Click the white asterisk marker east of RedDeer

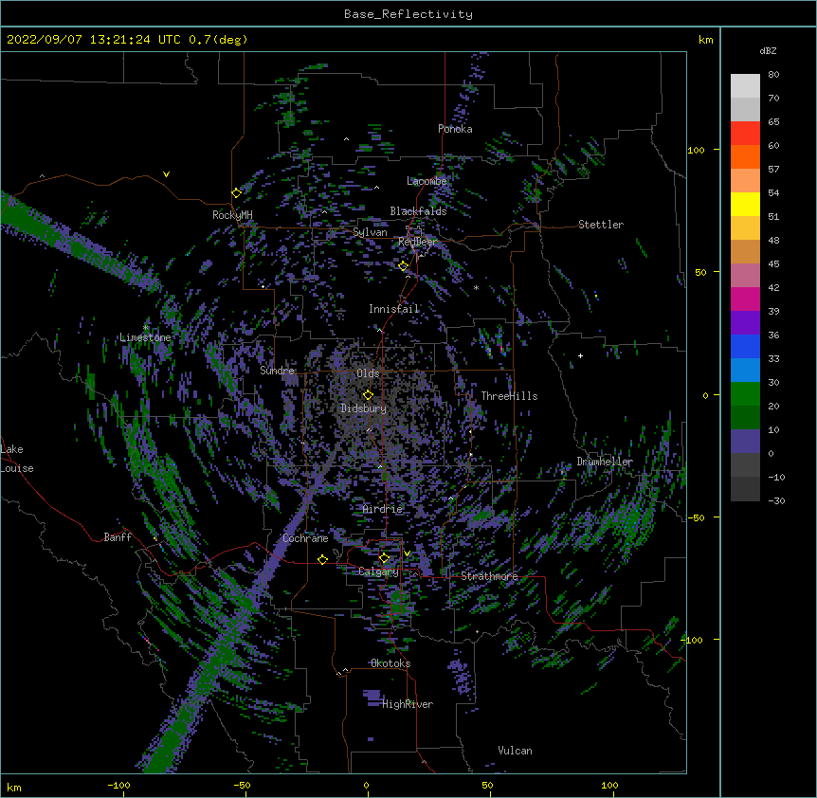476,288
